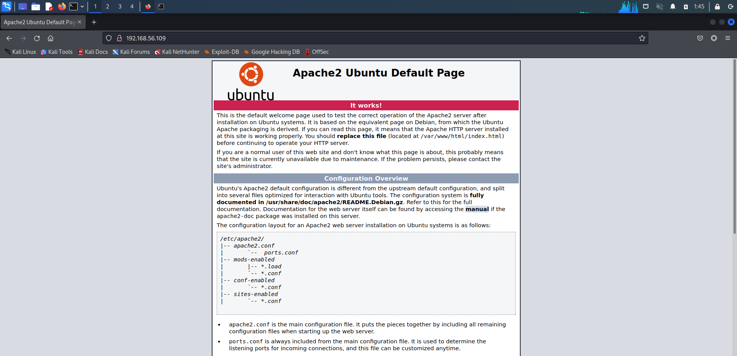Launch the text editor from the panel
The height and width of the screenshot is (356, 737).
coord(49,7)
